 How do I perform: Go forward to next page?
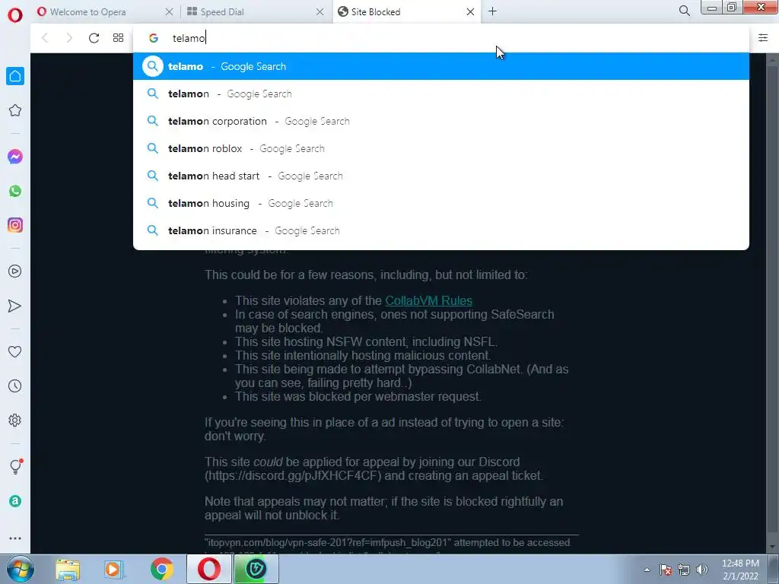69,38
